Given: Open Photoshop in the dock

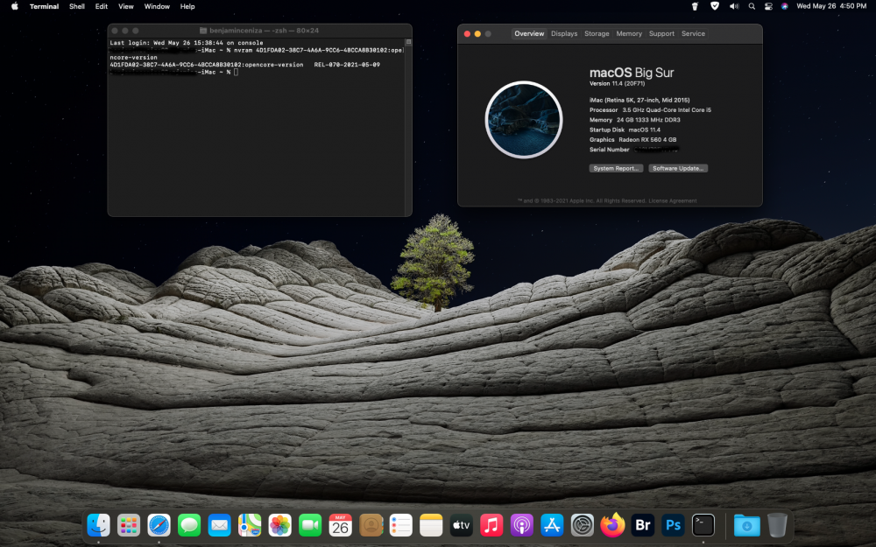Looking at the screenshot, I should (x=673, y=525).
